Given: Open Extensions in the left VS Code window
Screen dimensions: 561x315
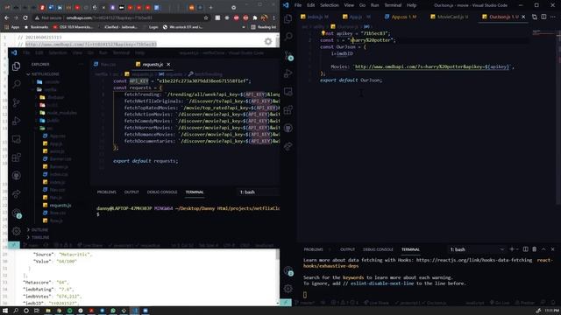Looking at the screenshot, I should pos(16,157).
